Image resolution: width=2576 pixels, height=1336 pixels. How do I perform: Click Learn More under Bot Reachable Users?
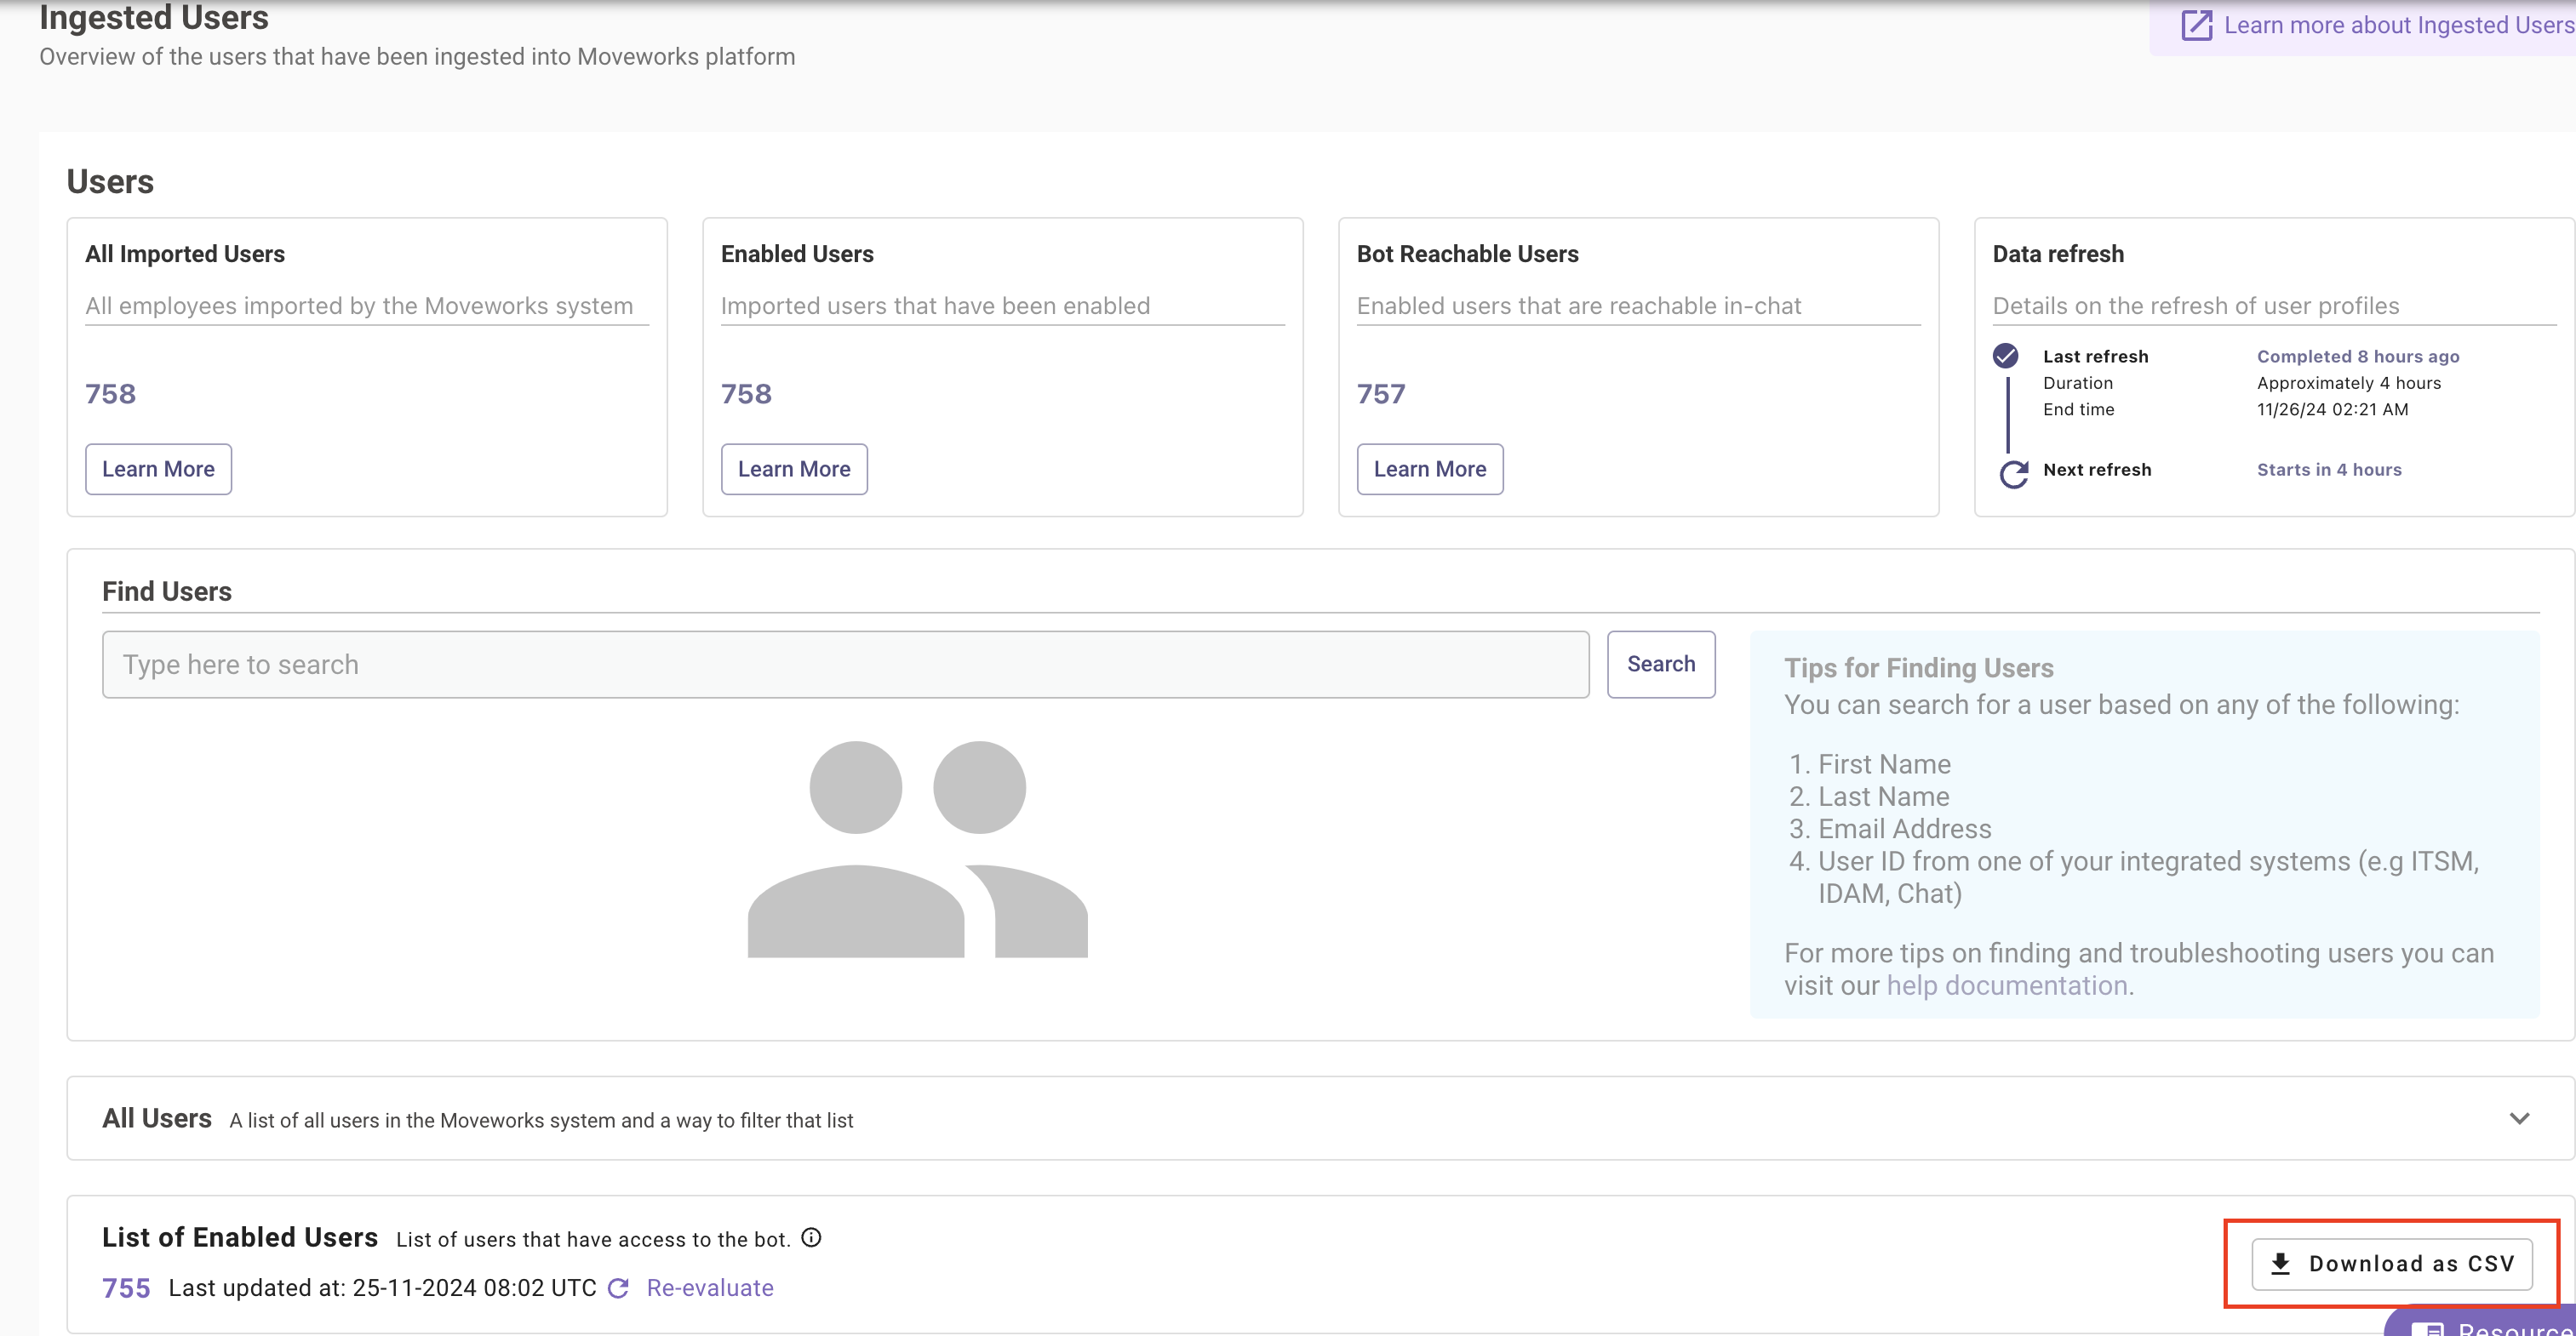(1430, 469)
